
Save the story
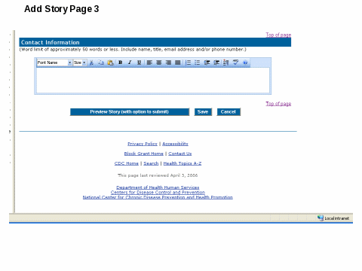pos(203,112)
